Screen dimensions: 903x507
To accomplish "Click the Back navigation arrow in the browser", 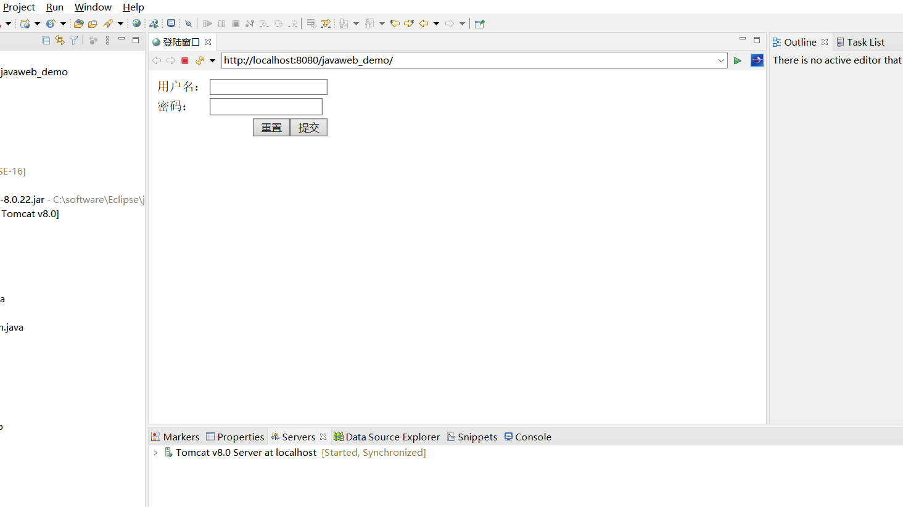I will click(156, 60).
